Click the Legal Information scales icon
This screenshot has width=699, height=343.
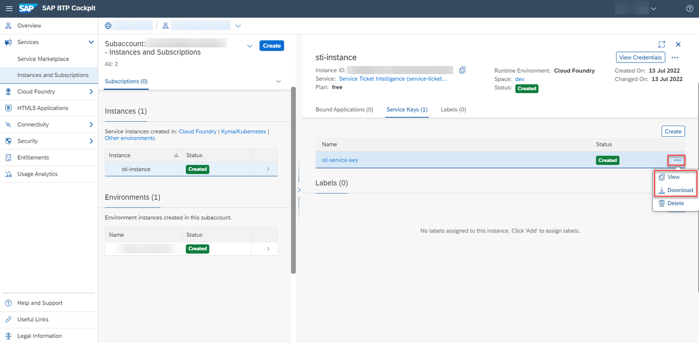pyautogui.click(x=8, y=336)
